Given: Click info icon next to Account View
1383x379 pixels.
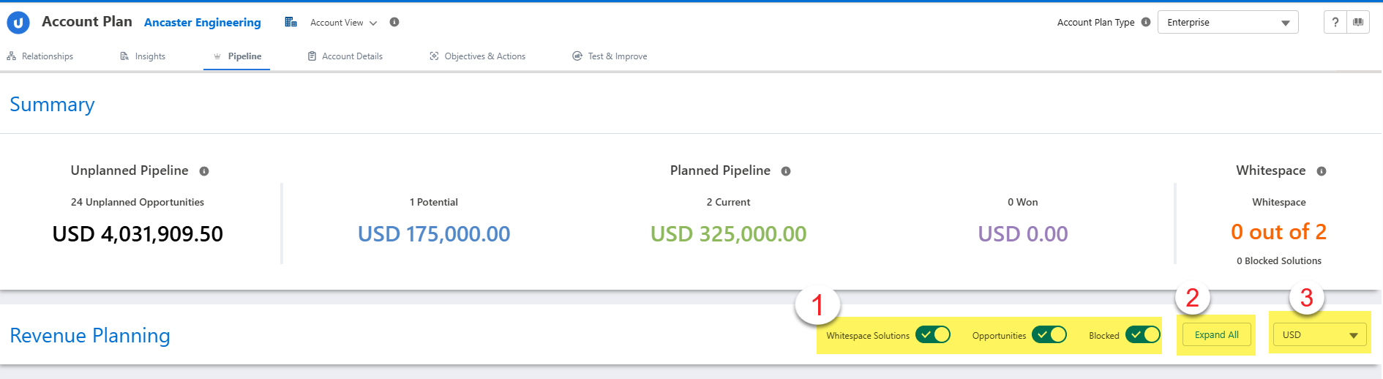Looking at the screenshot, I should click(x=394, y=22).
